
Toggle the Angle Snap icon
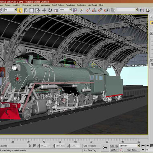(x=94, y=10)
